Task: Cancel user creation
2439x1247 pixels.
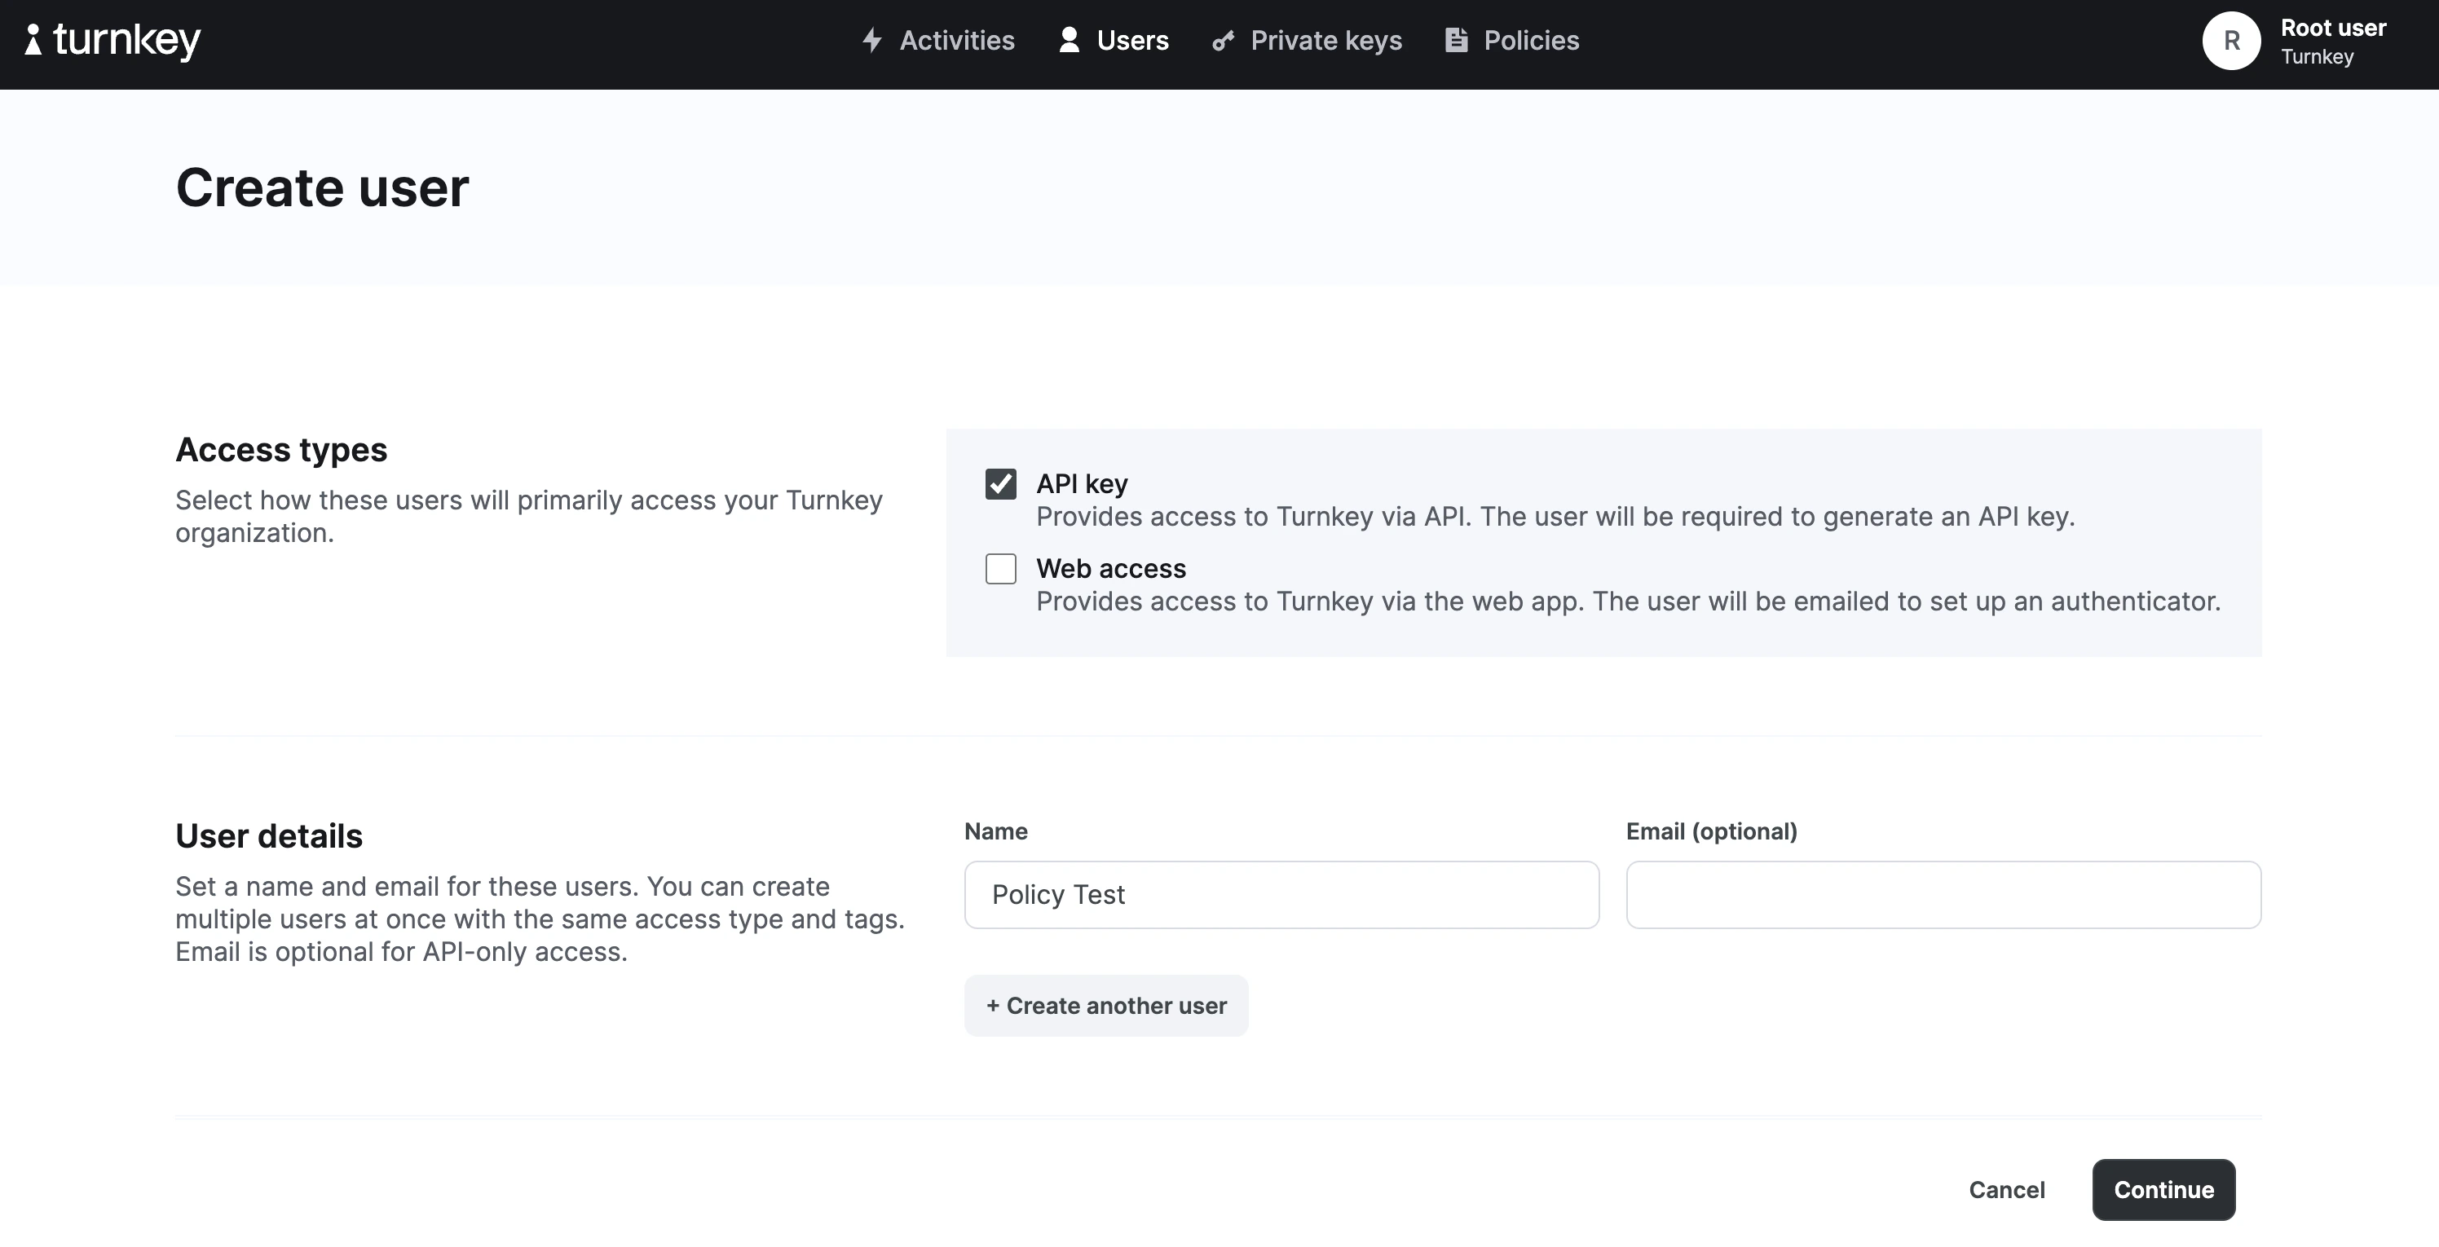Action: point(2006,1189)
